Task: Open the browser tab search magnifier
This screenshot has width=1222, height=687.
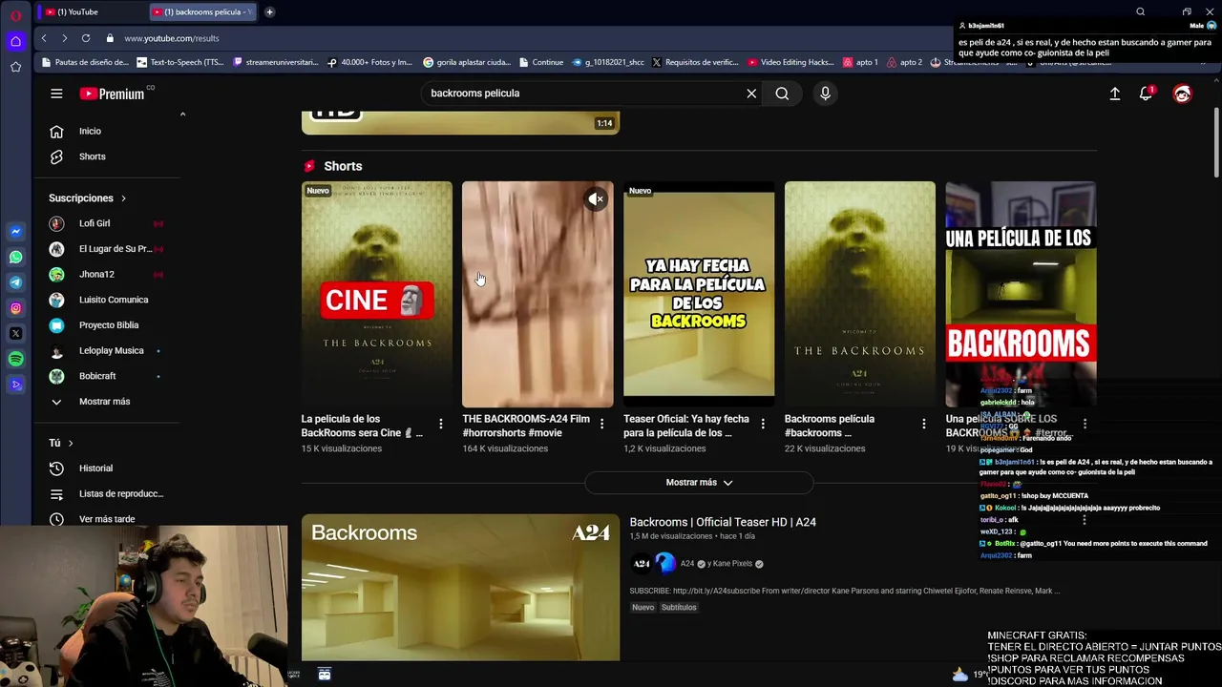Action: click(1140, 11)
